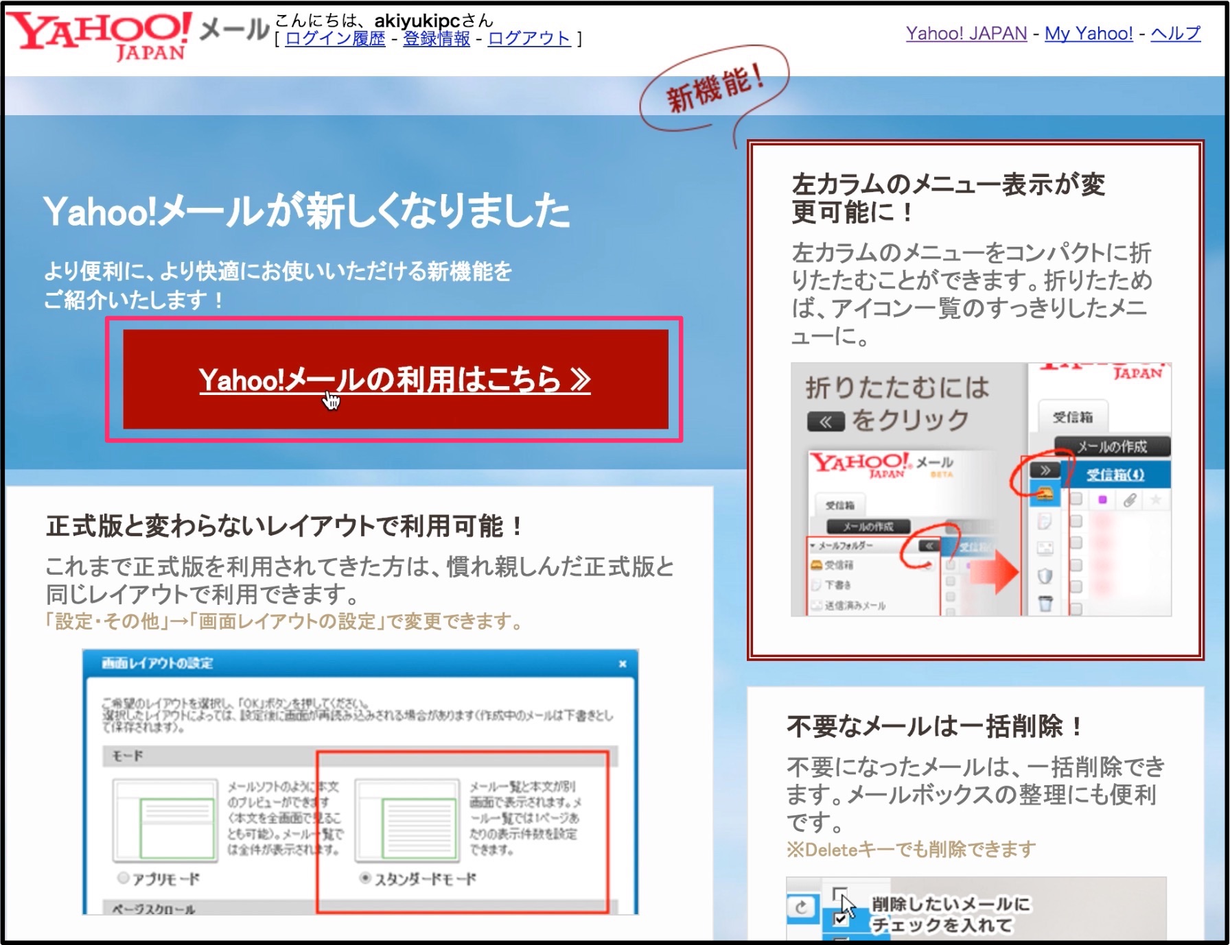1230x945 pixels.
Task: Click the greeting text akiyukipcさん
Action: tap(433, 21)
